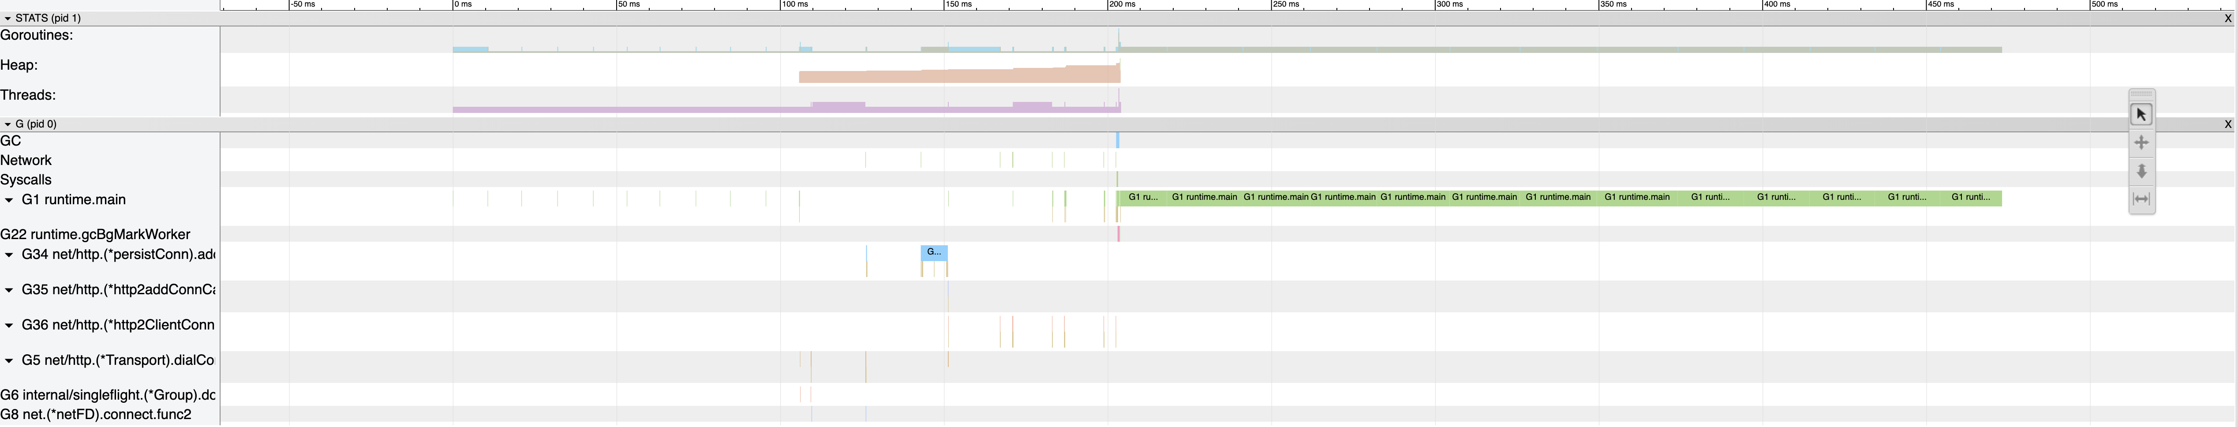The image size is (2238, 427).
Task: Collapse the G (pid 0) section
Action: click(x=8, y=124)
